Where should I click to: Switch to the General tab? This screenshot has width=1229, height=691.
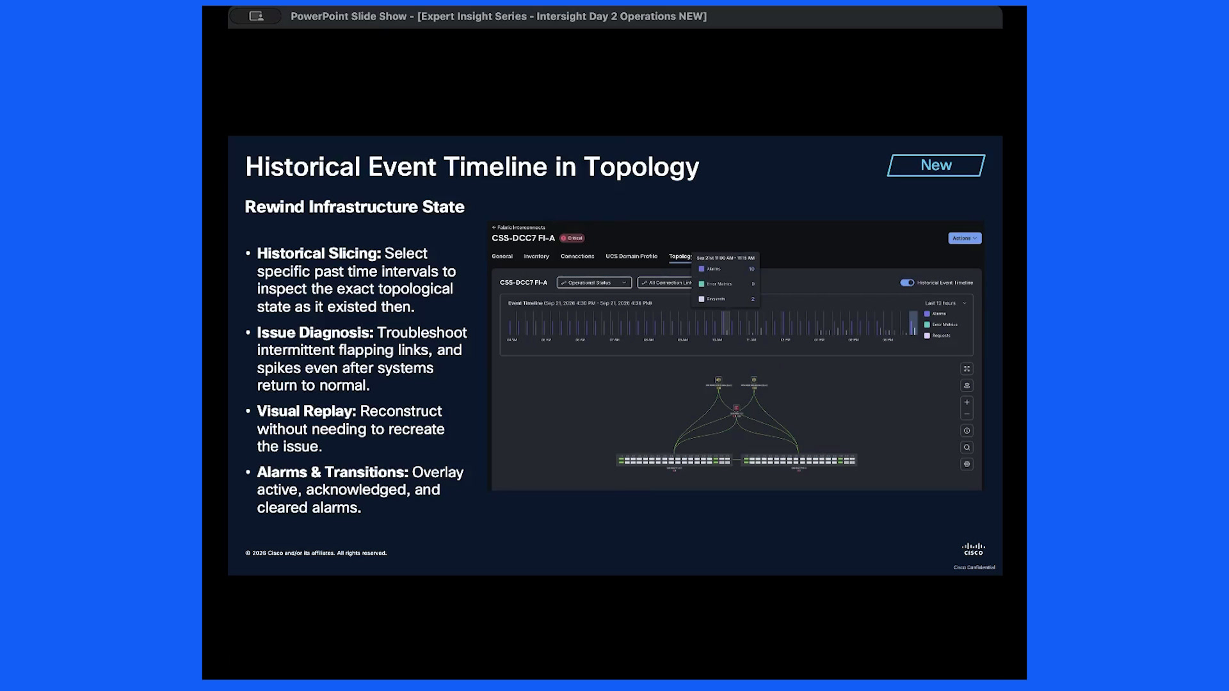click(x=502, y=256)
